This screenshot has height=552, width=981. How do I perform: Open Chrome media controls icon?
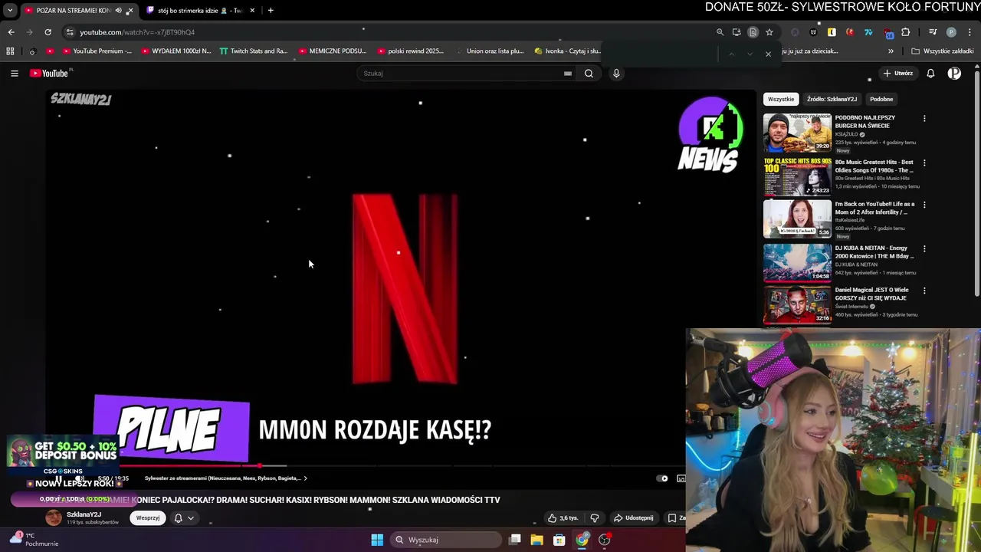[933, 32]
